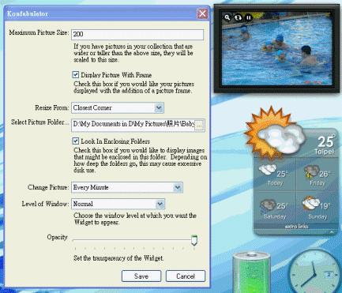Open extra links in weather widget
342x293 pixels.
pyautogui.click(x=296, y=227)
